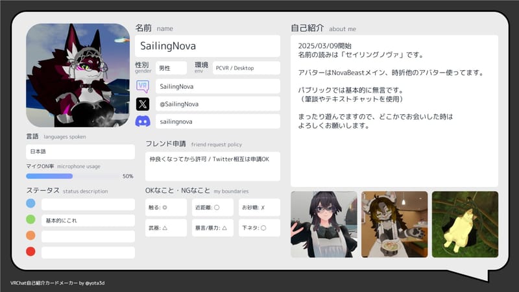Image resolution: width=519 pixels, height=292 pixels.
Task: Click the friend request policy text box
Action: [x=213, y=166]
